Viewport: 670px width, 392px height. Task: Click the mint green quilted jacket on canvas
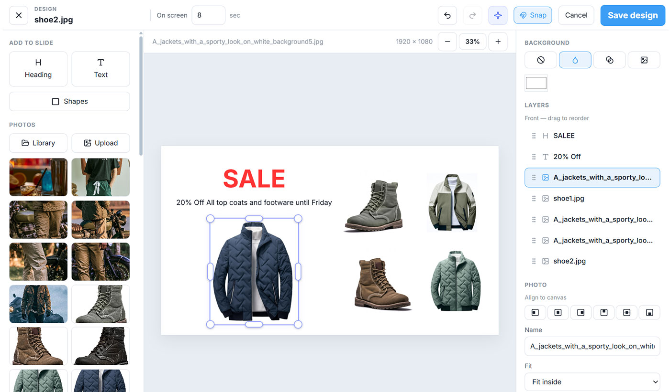click(456, 281)
